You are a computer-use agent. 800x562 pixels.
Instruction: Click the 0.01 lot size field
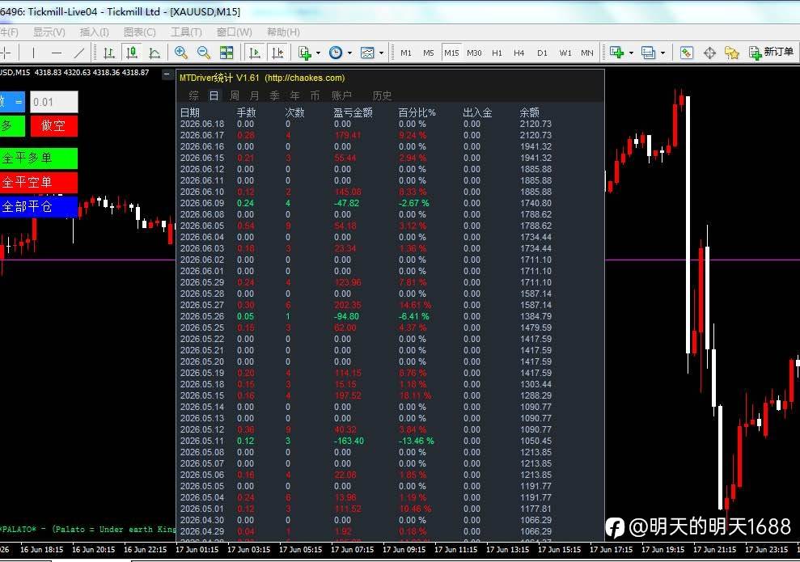(x=53, y=102)
